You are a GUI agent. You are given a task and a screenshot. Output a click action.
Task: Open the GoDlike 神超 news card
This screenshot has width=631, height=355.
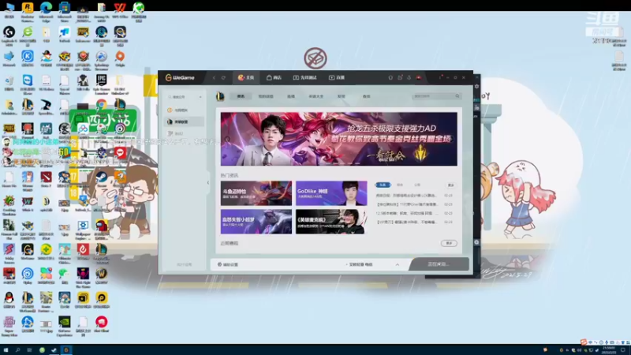[331, 193]
